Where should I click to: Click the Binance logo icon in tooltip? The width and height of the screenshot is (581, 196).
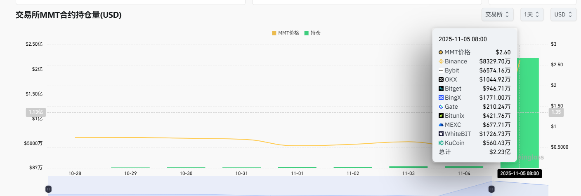pyautogui.click(x=441, y=61)
